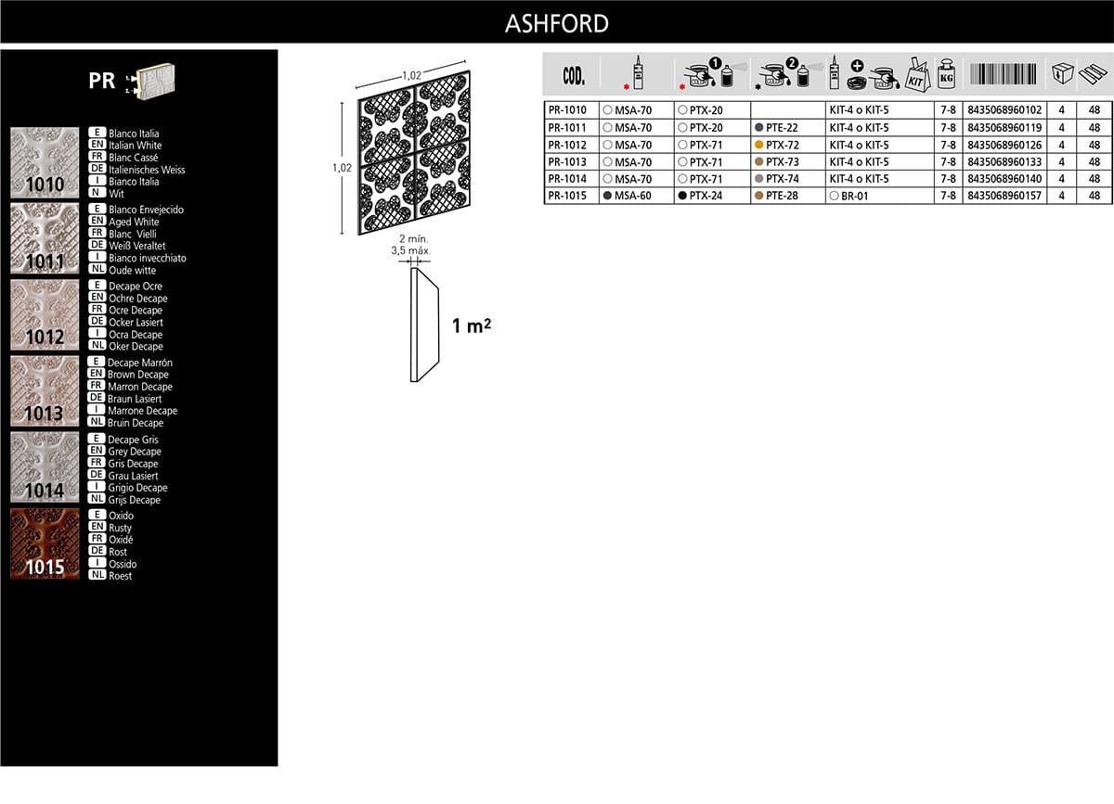Click the EN badge beside Ochre Decape
This screenshot has height=804, width=1114.
click(97, 299)
